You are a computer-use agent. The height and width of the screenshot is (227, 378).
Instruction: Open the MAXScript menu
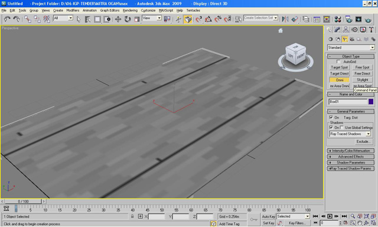click(x=166, y=11)
